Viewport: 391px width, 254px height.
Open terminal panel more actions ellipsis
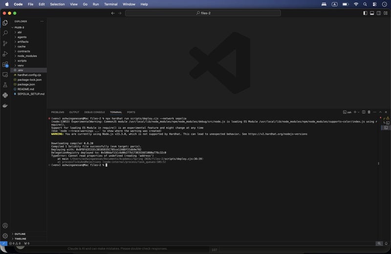[x=374, y=112]
